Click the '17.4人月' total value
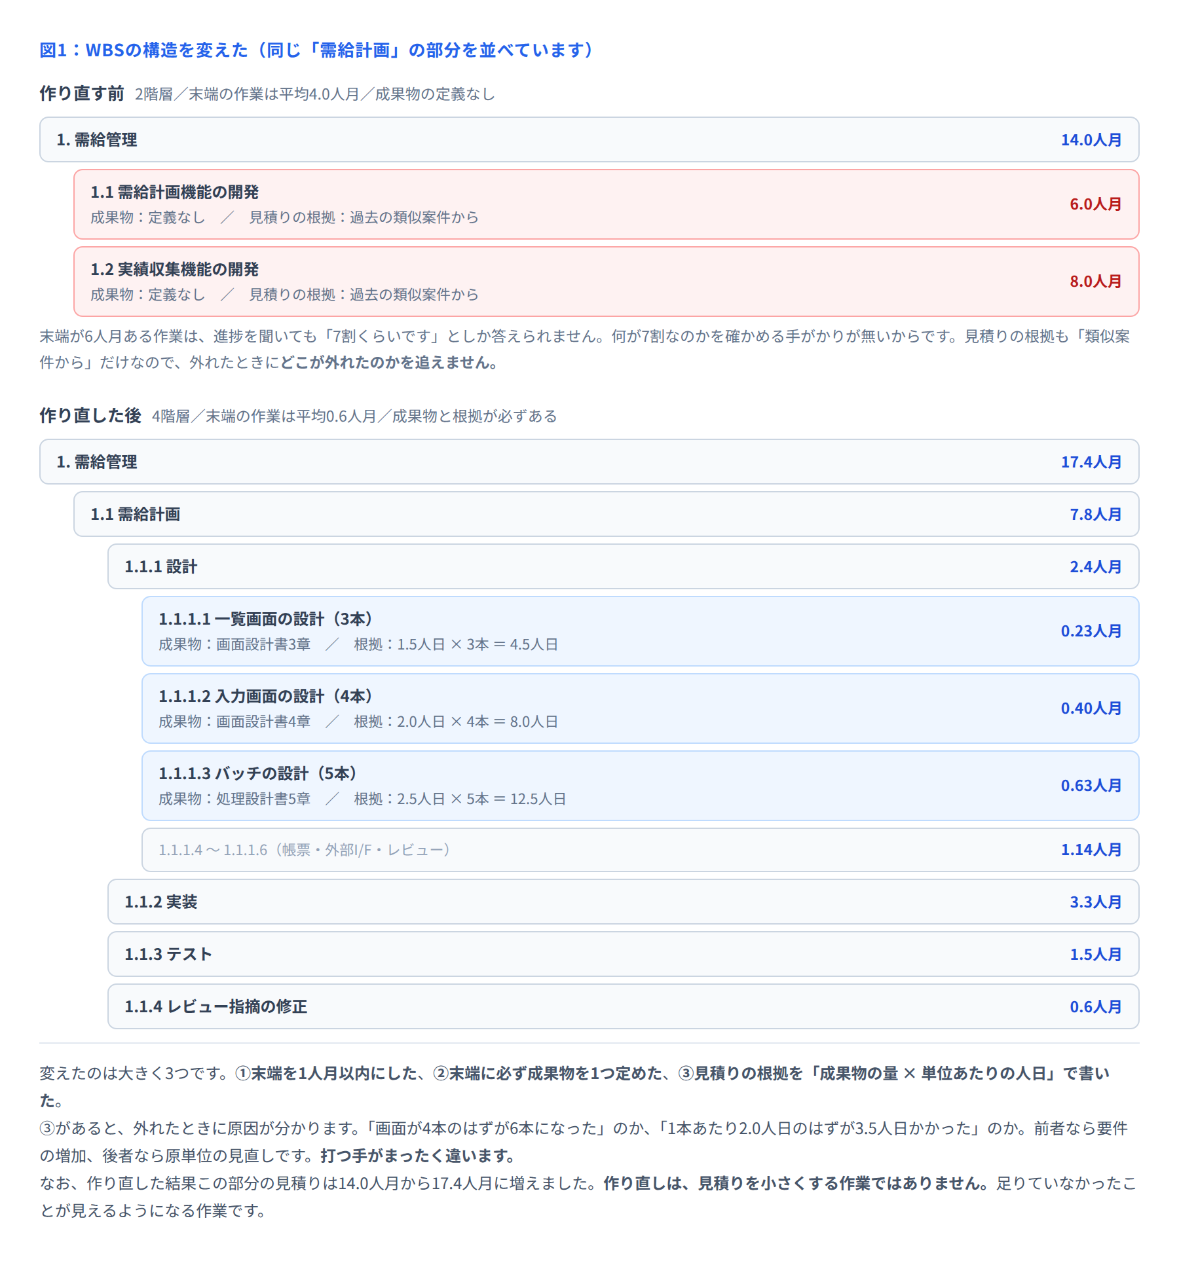This screenshot has height=1265, width=1179. pos(1091,462)
